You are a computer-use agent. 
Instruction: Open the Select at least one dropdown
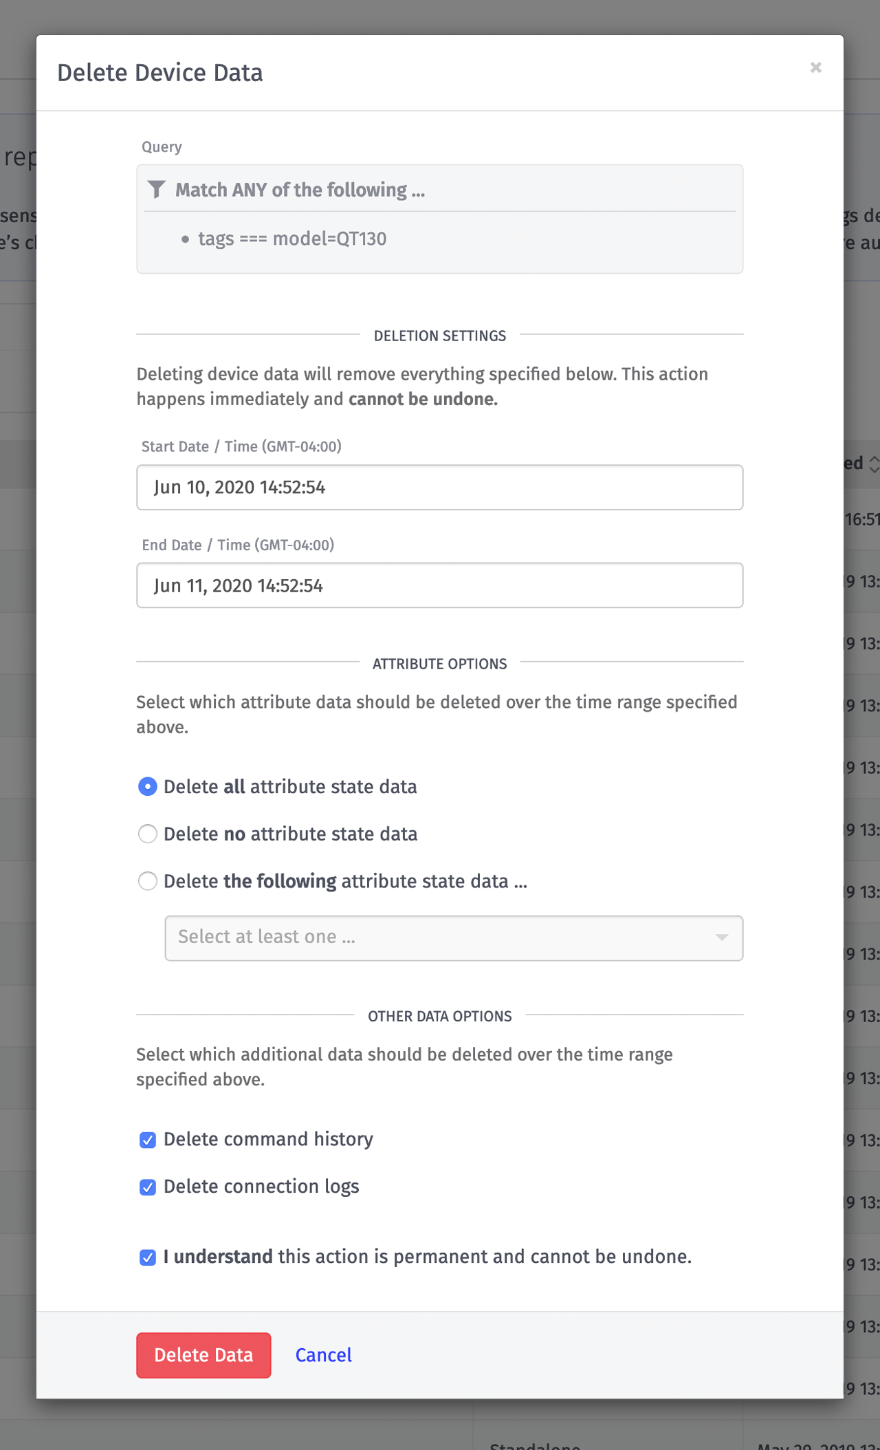(x=440, y=938)
